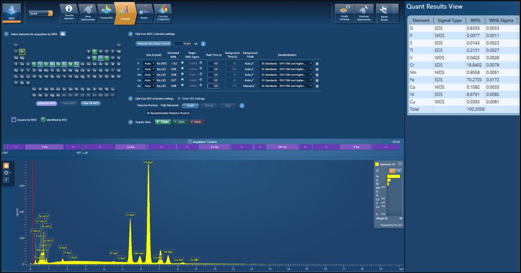Edit Manual background pencil for Cu row
This screenshot has height=273, width=521.
click(254, 86)
